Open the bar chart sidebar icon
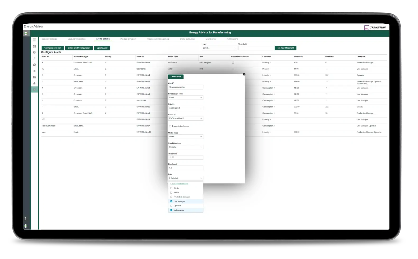418x259 pixels. click(x=34, y=83)
